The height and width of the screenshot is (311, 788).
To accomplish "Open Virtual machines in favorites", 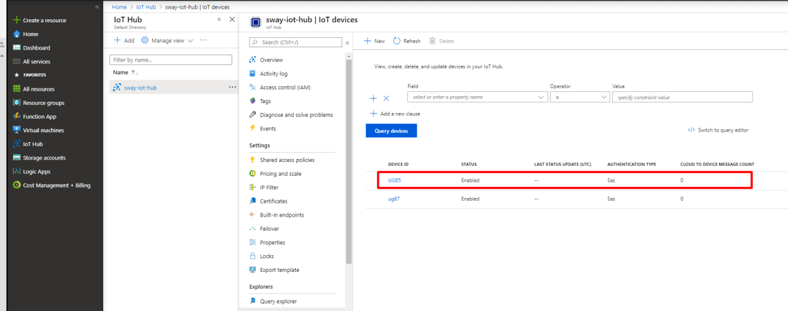I will 43,130.
